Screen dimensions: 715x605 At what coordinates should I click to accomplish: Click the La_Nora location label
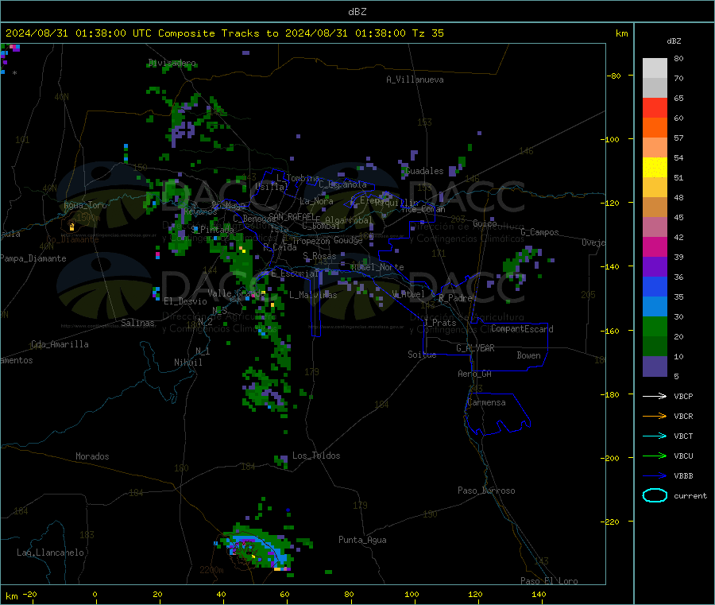coord(316,201)
